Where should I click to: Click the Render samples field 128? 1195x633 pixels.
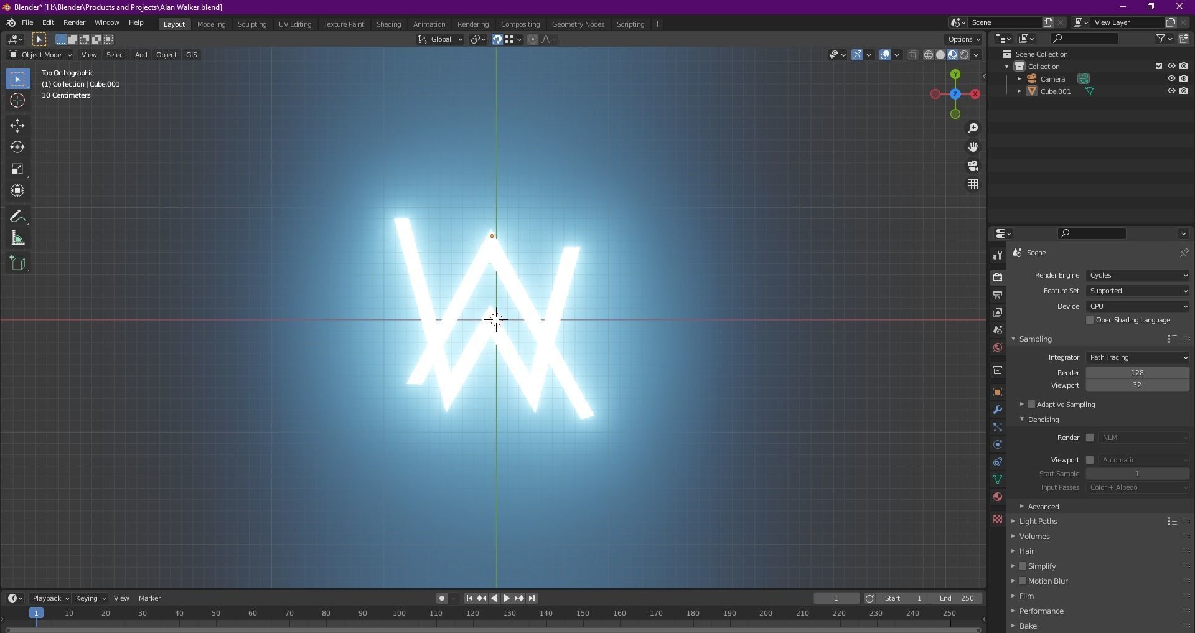pos(1137,373)
